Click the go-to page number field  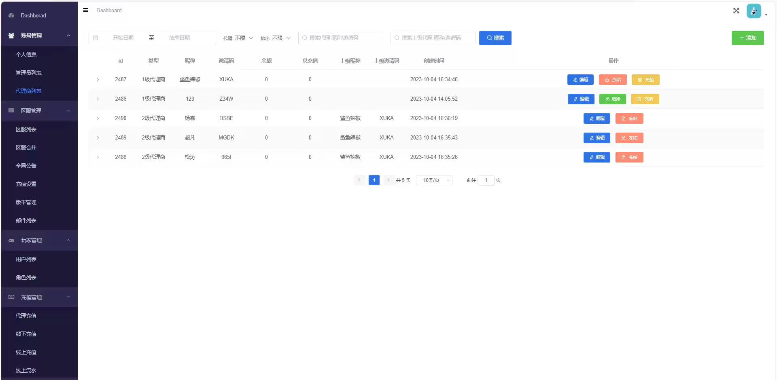486,180
